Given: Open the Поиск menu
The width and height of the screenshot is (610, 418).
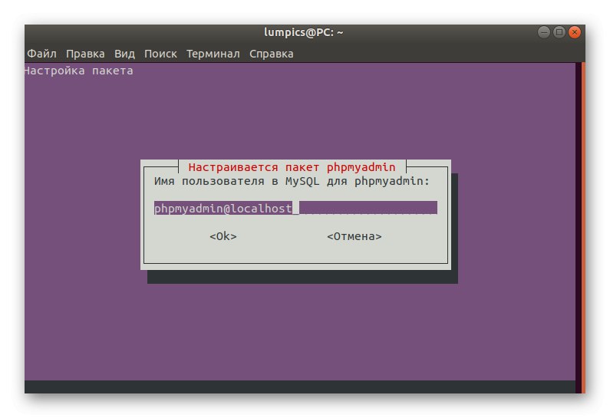Looking at the screenshot, I should pos(160,54).
